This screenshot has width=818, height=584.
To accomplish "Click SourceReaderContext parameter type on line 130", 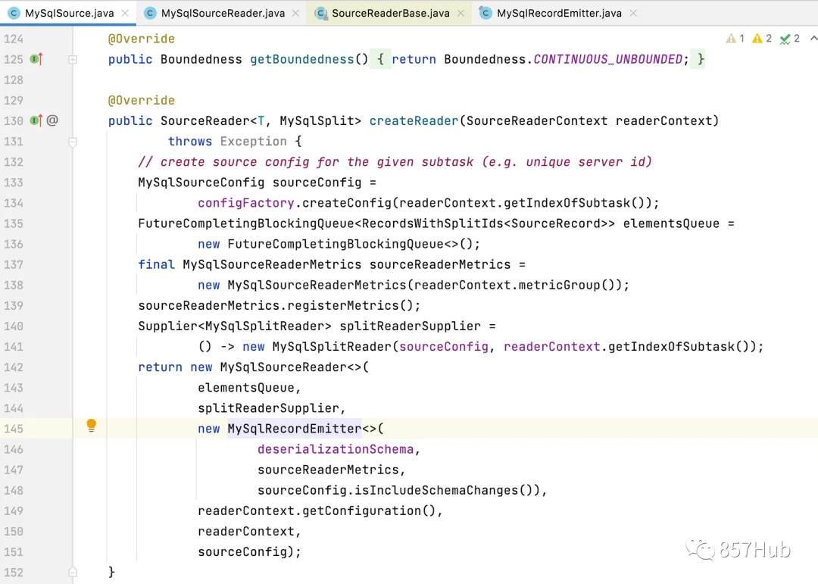I will (537, 121).
